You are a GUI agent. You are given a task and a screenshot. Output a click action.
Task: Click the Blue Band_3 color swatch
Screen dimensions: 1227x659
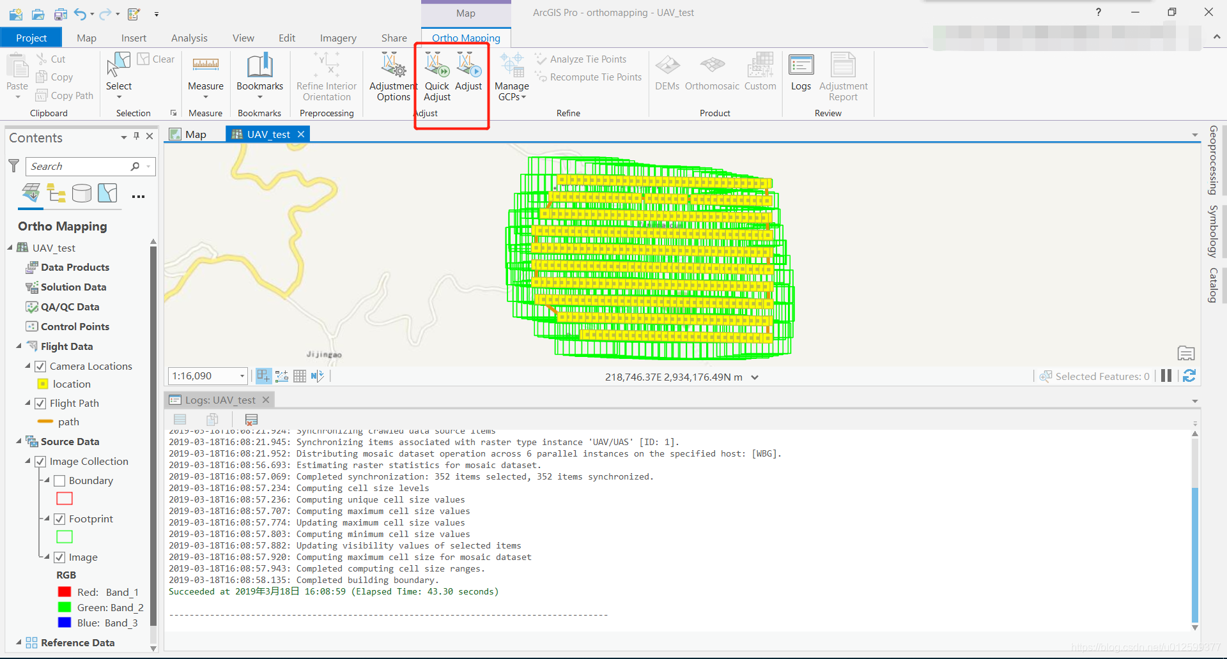(x=65, y=623)
